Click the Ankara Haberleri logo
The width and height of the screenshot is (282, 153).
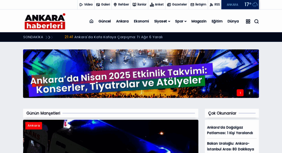point(45,21)
